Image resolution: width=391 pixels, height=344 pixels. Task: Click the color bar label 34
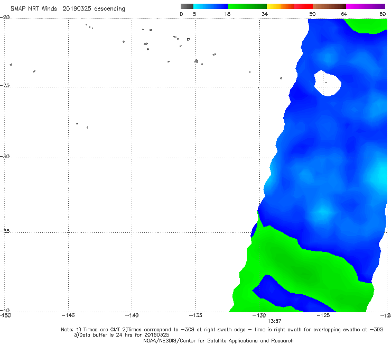click(x=265, y=14)
